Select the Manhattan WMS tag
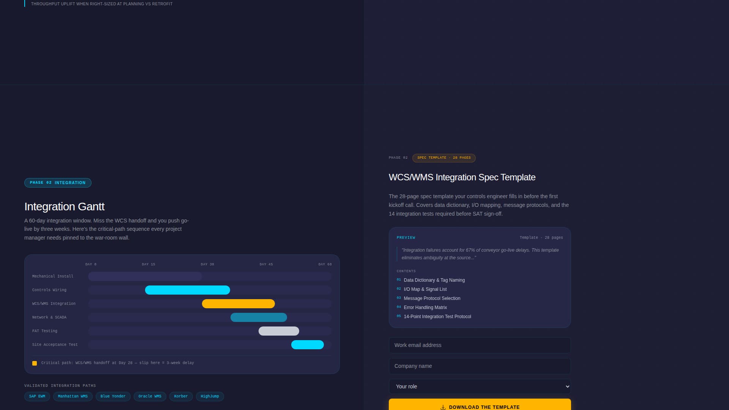The image size is (729, 410). coord(73,396)
